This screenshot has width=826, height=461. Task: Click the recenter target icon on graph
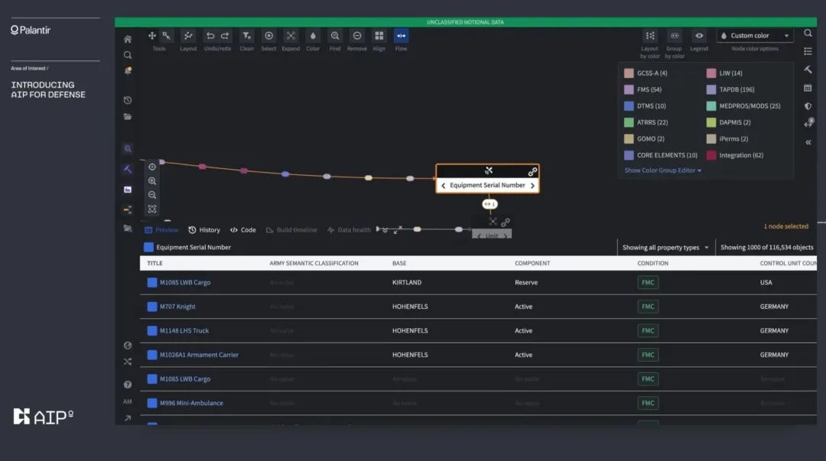152,167
